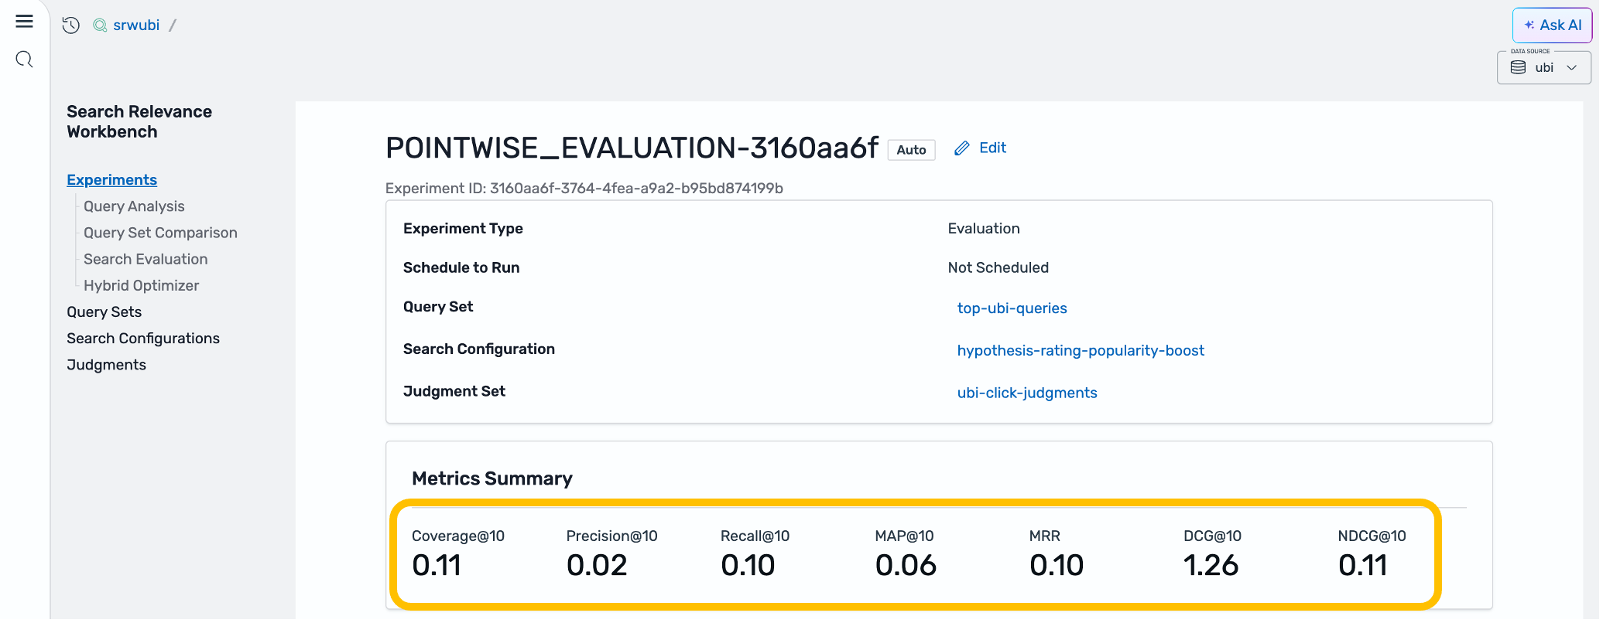Click the Recall@10 value 0.10
Viewport: 1603px width, 623px height.
point(748,566)
